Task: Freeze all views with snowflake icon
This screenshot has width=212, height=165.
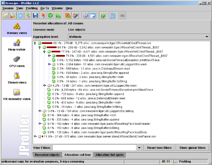Action: 20,16
